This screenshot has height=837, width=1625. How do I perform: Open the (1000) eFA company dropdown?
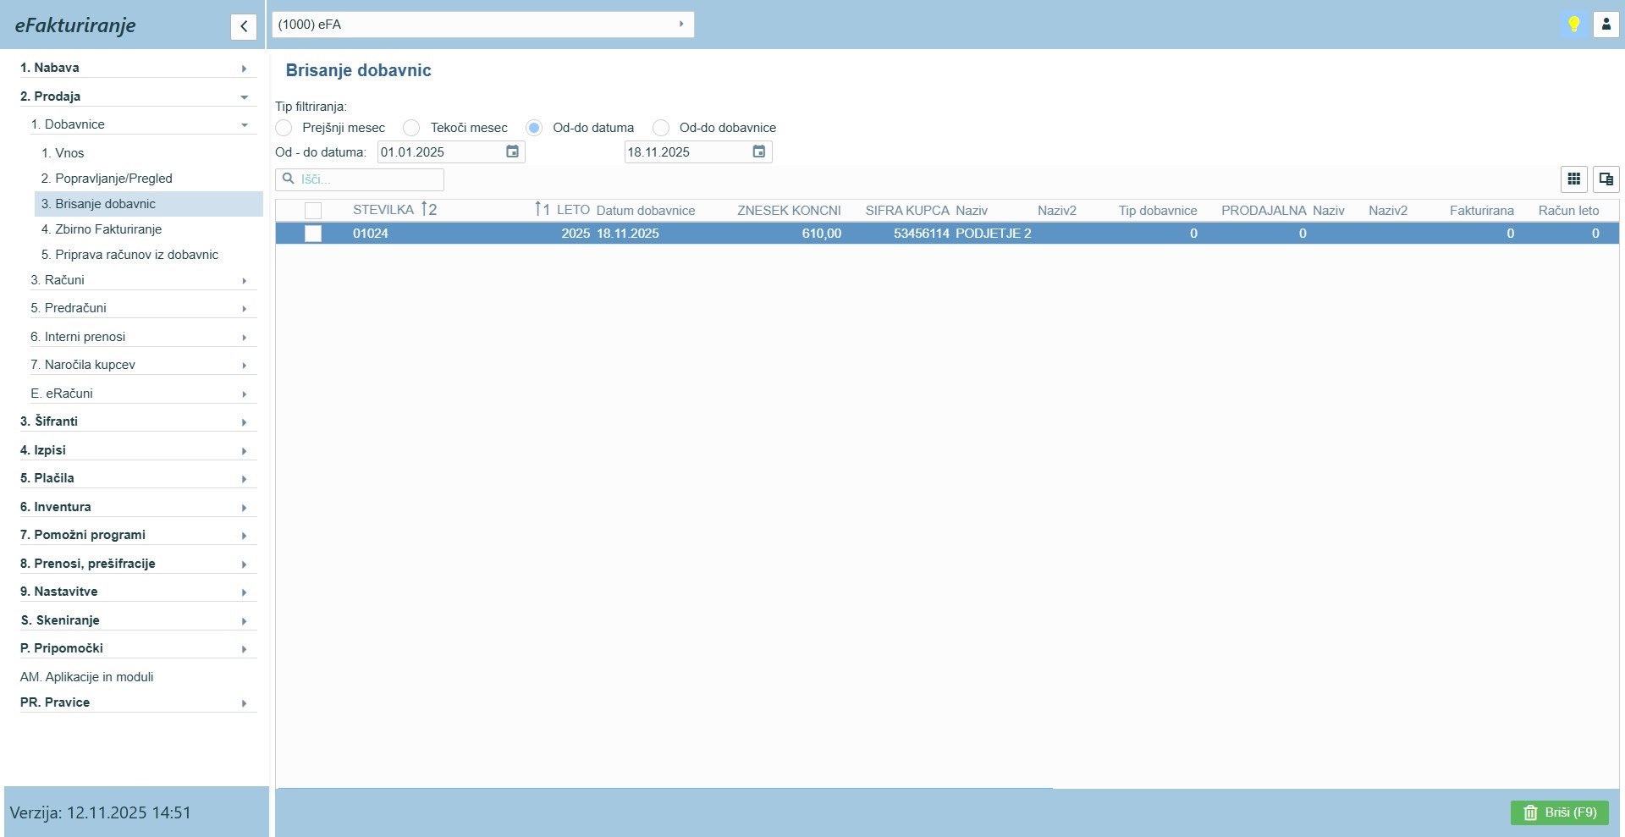[482, 25]
